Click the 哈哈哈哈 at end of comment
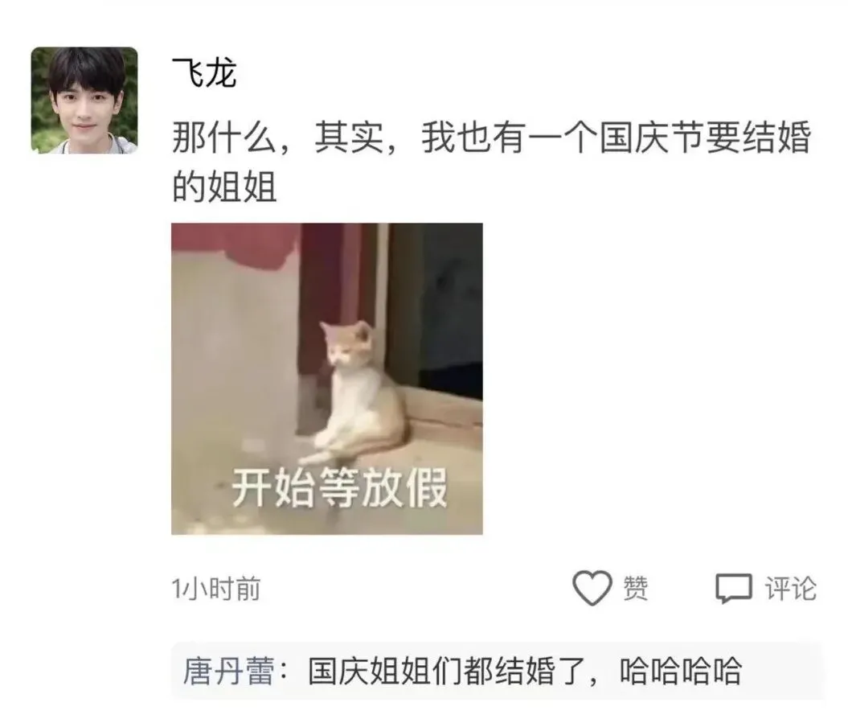848x719 pixels. [680, 672]
